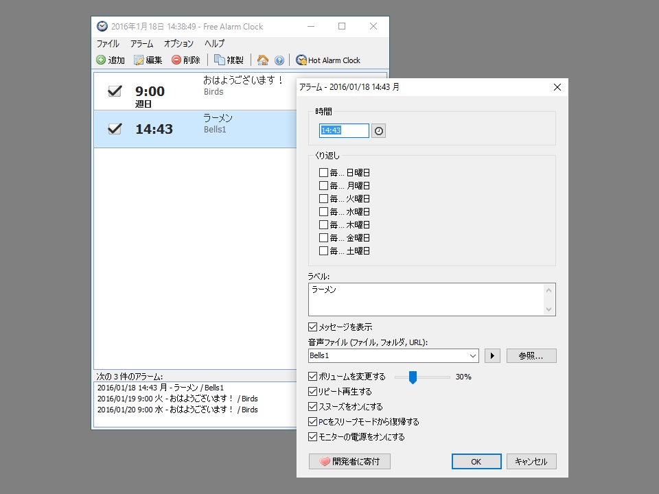The image size is (659, 494).
Task: Open Hot Alarm Clock via its icon
Action: pos(300,60)
